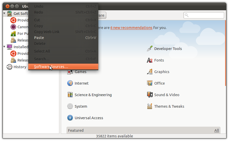Open the Themes & Tweaks category icon
This screenshot has height=141, width=229.
pyautogui.click(x=150, y=106)
